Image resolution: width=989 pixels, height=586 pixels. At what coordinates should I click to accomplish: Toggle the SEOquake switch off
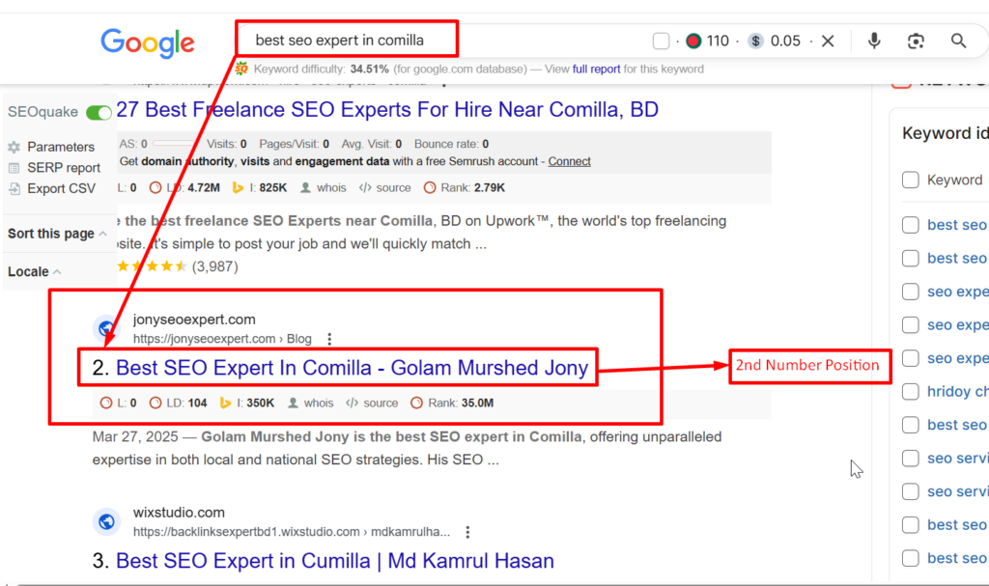pos(99,112)
